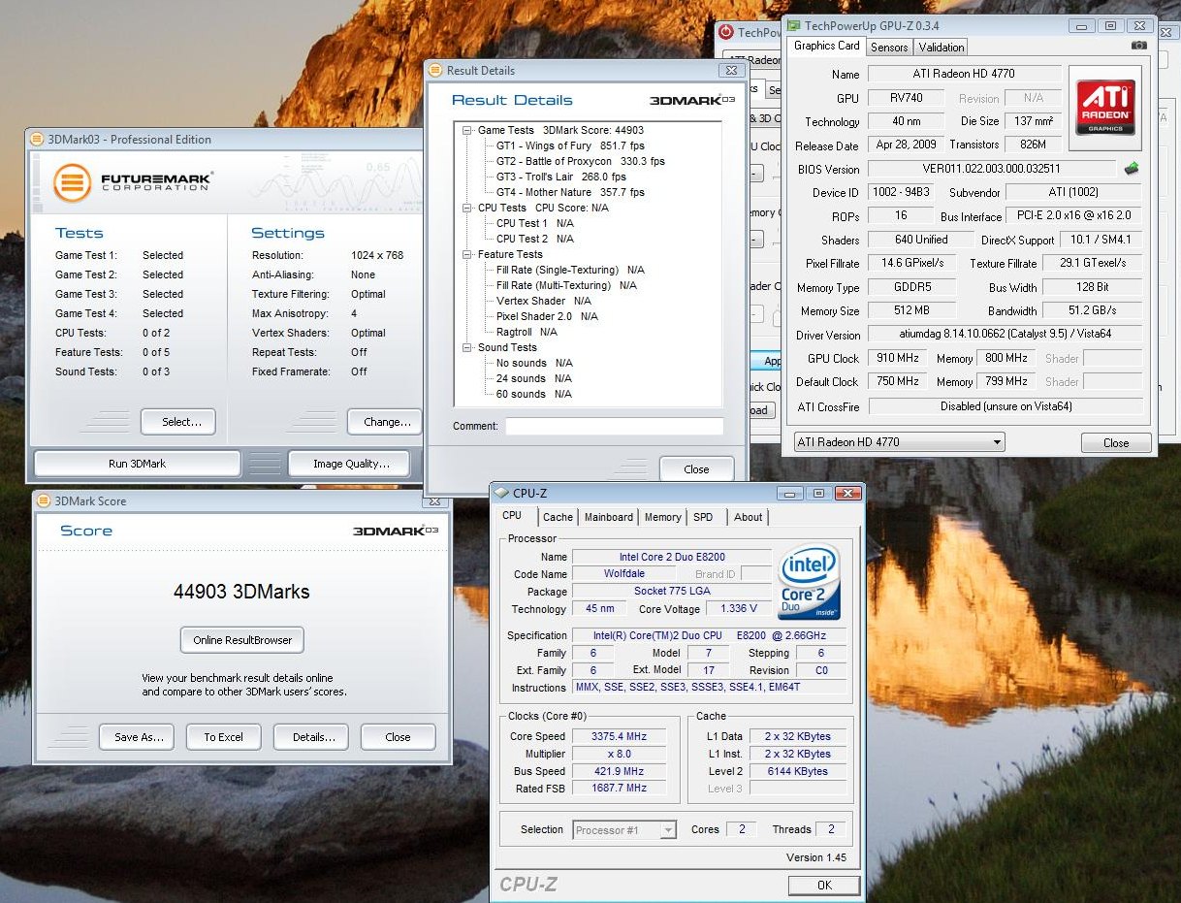Image resolution: width=1181 pixels, height=903 pixels.
Task: Select the CPU Test 1 row
Action: pos(534,223)
